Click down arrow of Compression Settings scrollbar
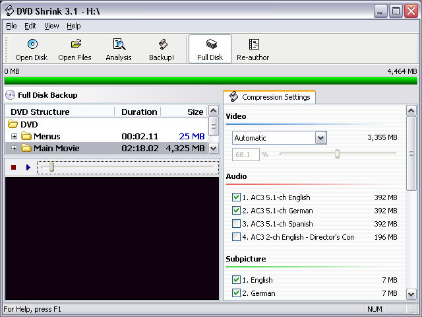 (x=411, y=294)
